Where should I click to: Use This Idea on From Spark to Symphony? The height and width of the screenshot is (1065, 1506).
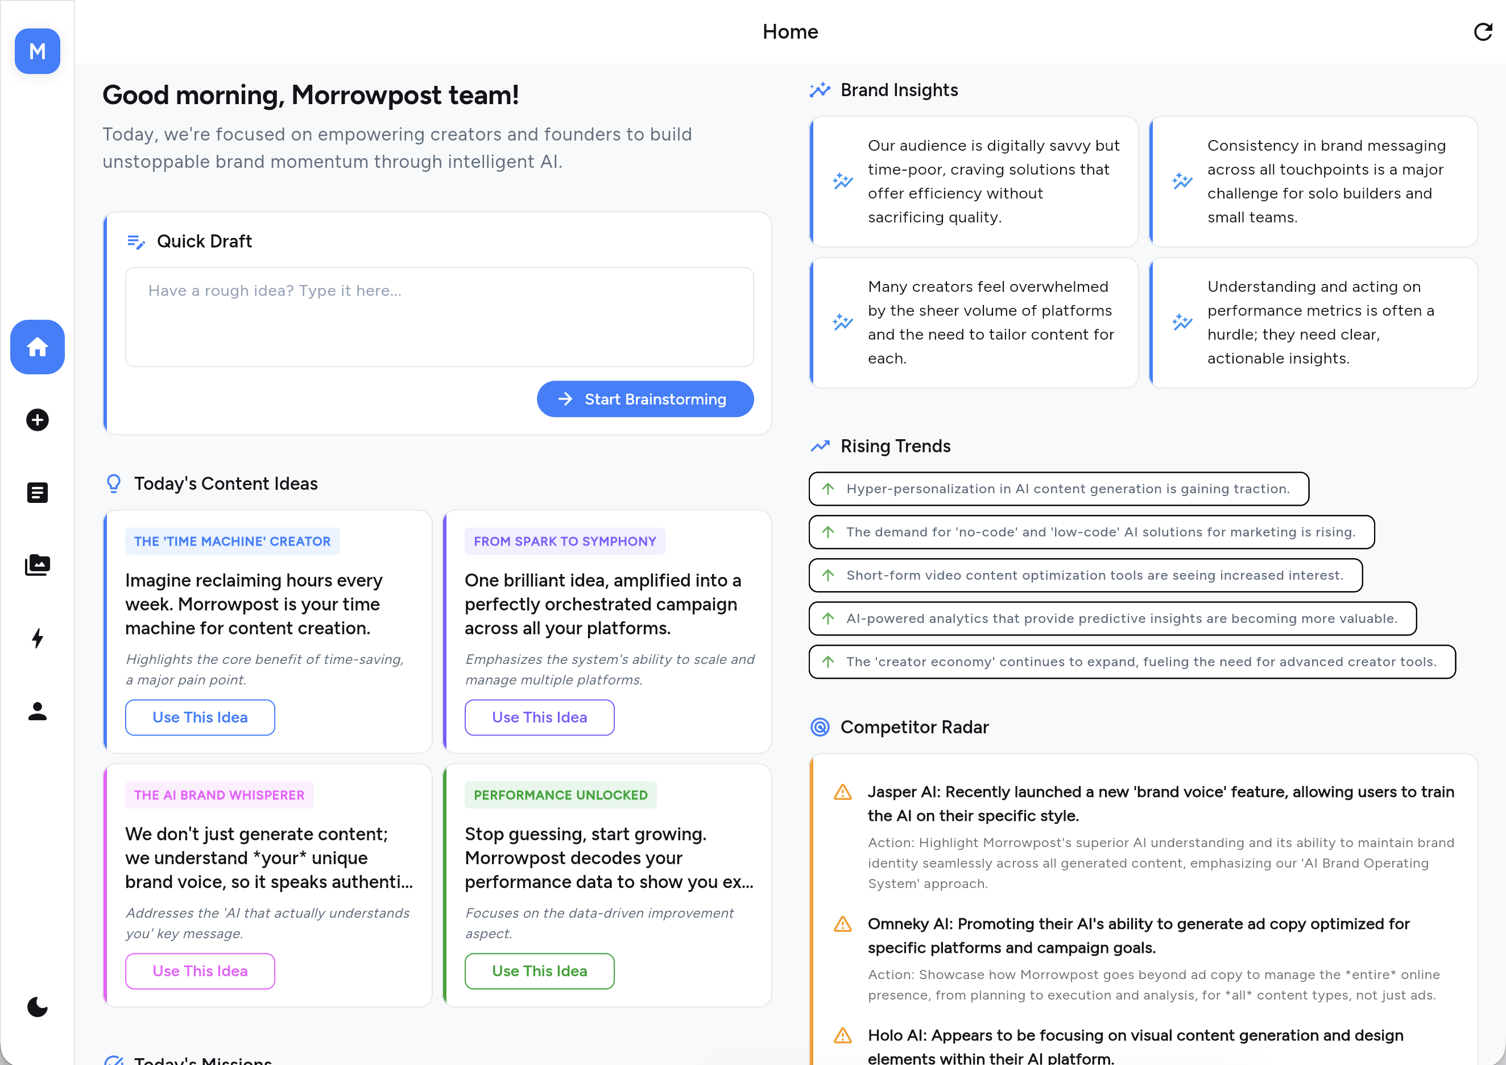point(539,717)
